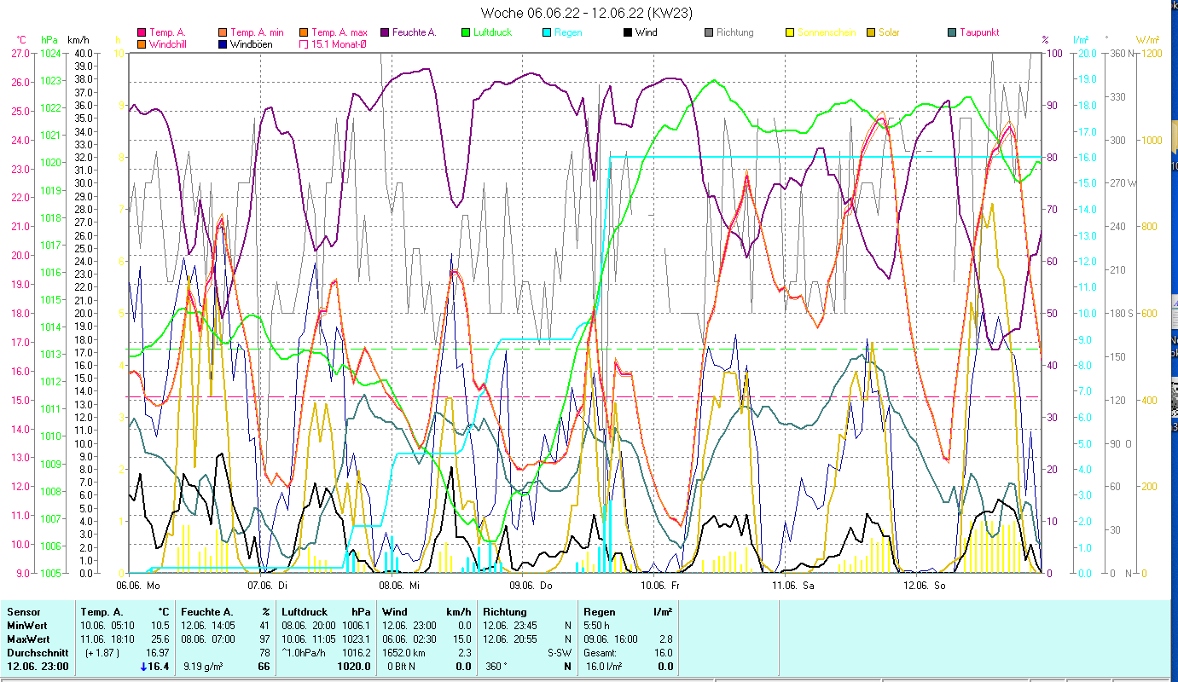
Task: Click the "°C" axis unit label
Action: pos(21,39)
